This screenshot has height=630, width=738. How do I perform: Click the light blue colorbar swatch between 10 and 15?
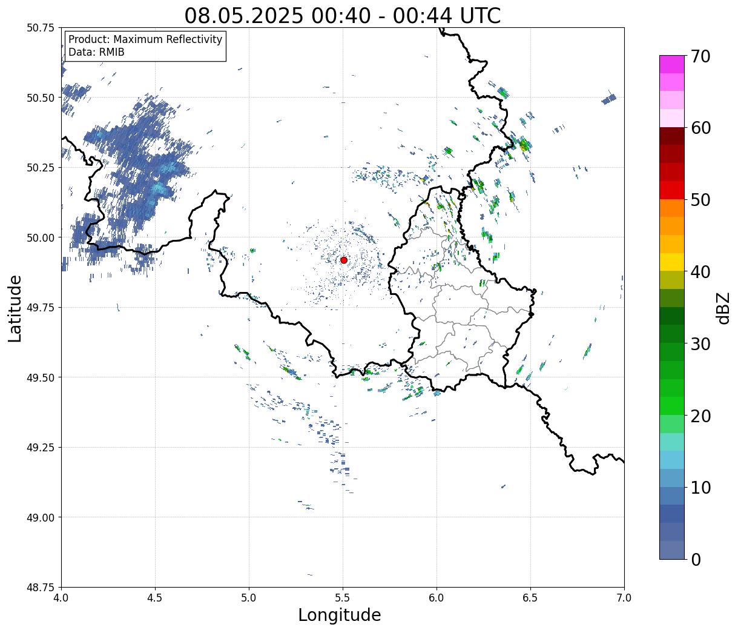coord(672,460)
